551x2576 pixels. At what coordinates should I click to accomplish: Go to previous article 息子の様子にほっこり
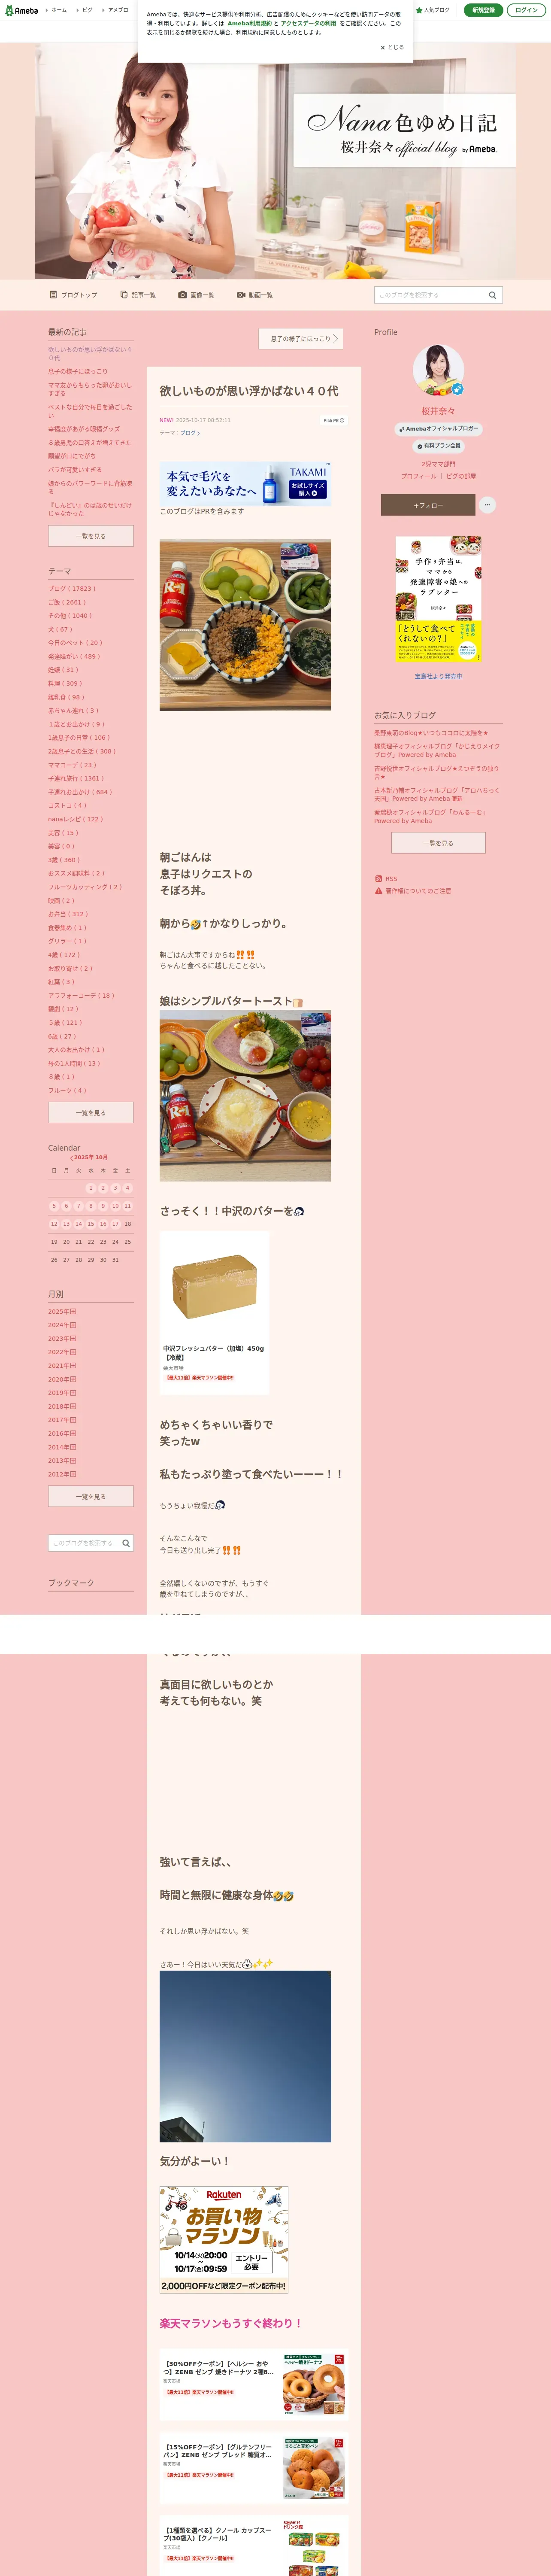[301, 339]
